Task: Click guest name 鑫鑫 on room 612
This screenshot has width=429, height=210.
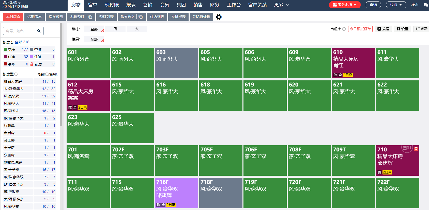Action: coord(73,98)
